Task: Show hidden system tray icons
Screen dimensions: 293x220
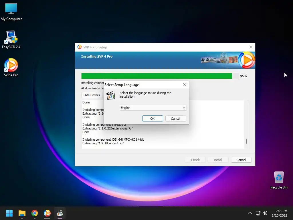Action: tap(250, 213)
